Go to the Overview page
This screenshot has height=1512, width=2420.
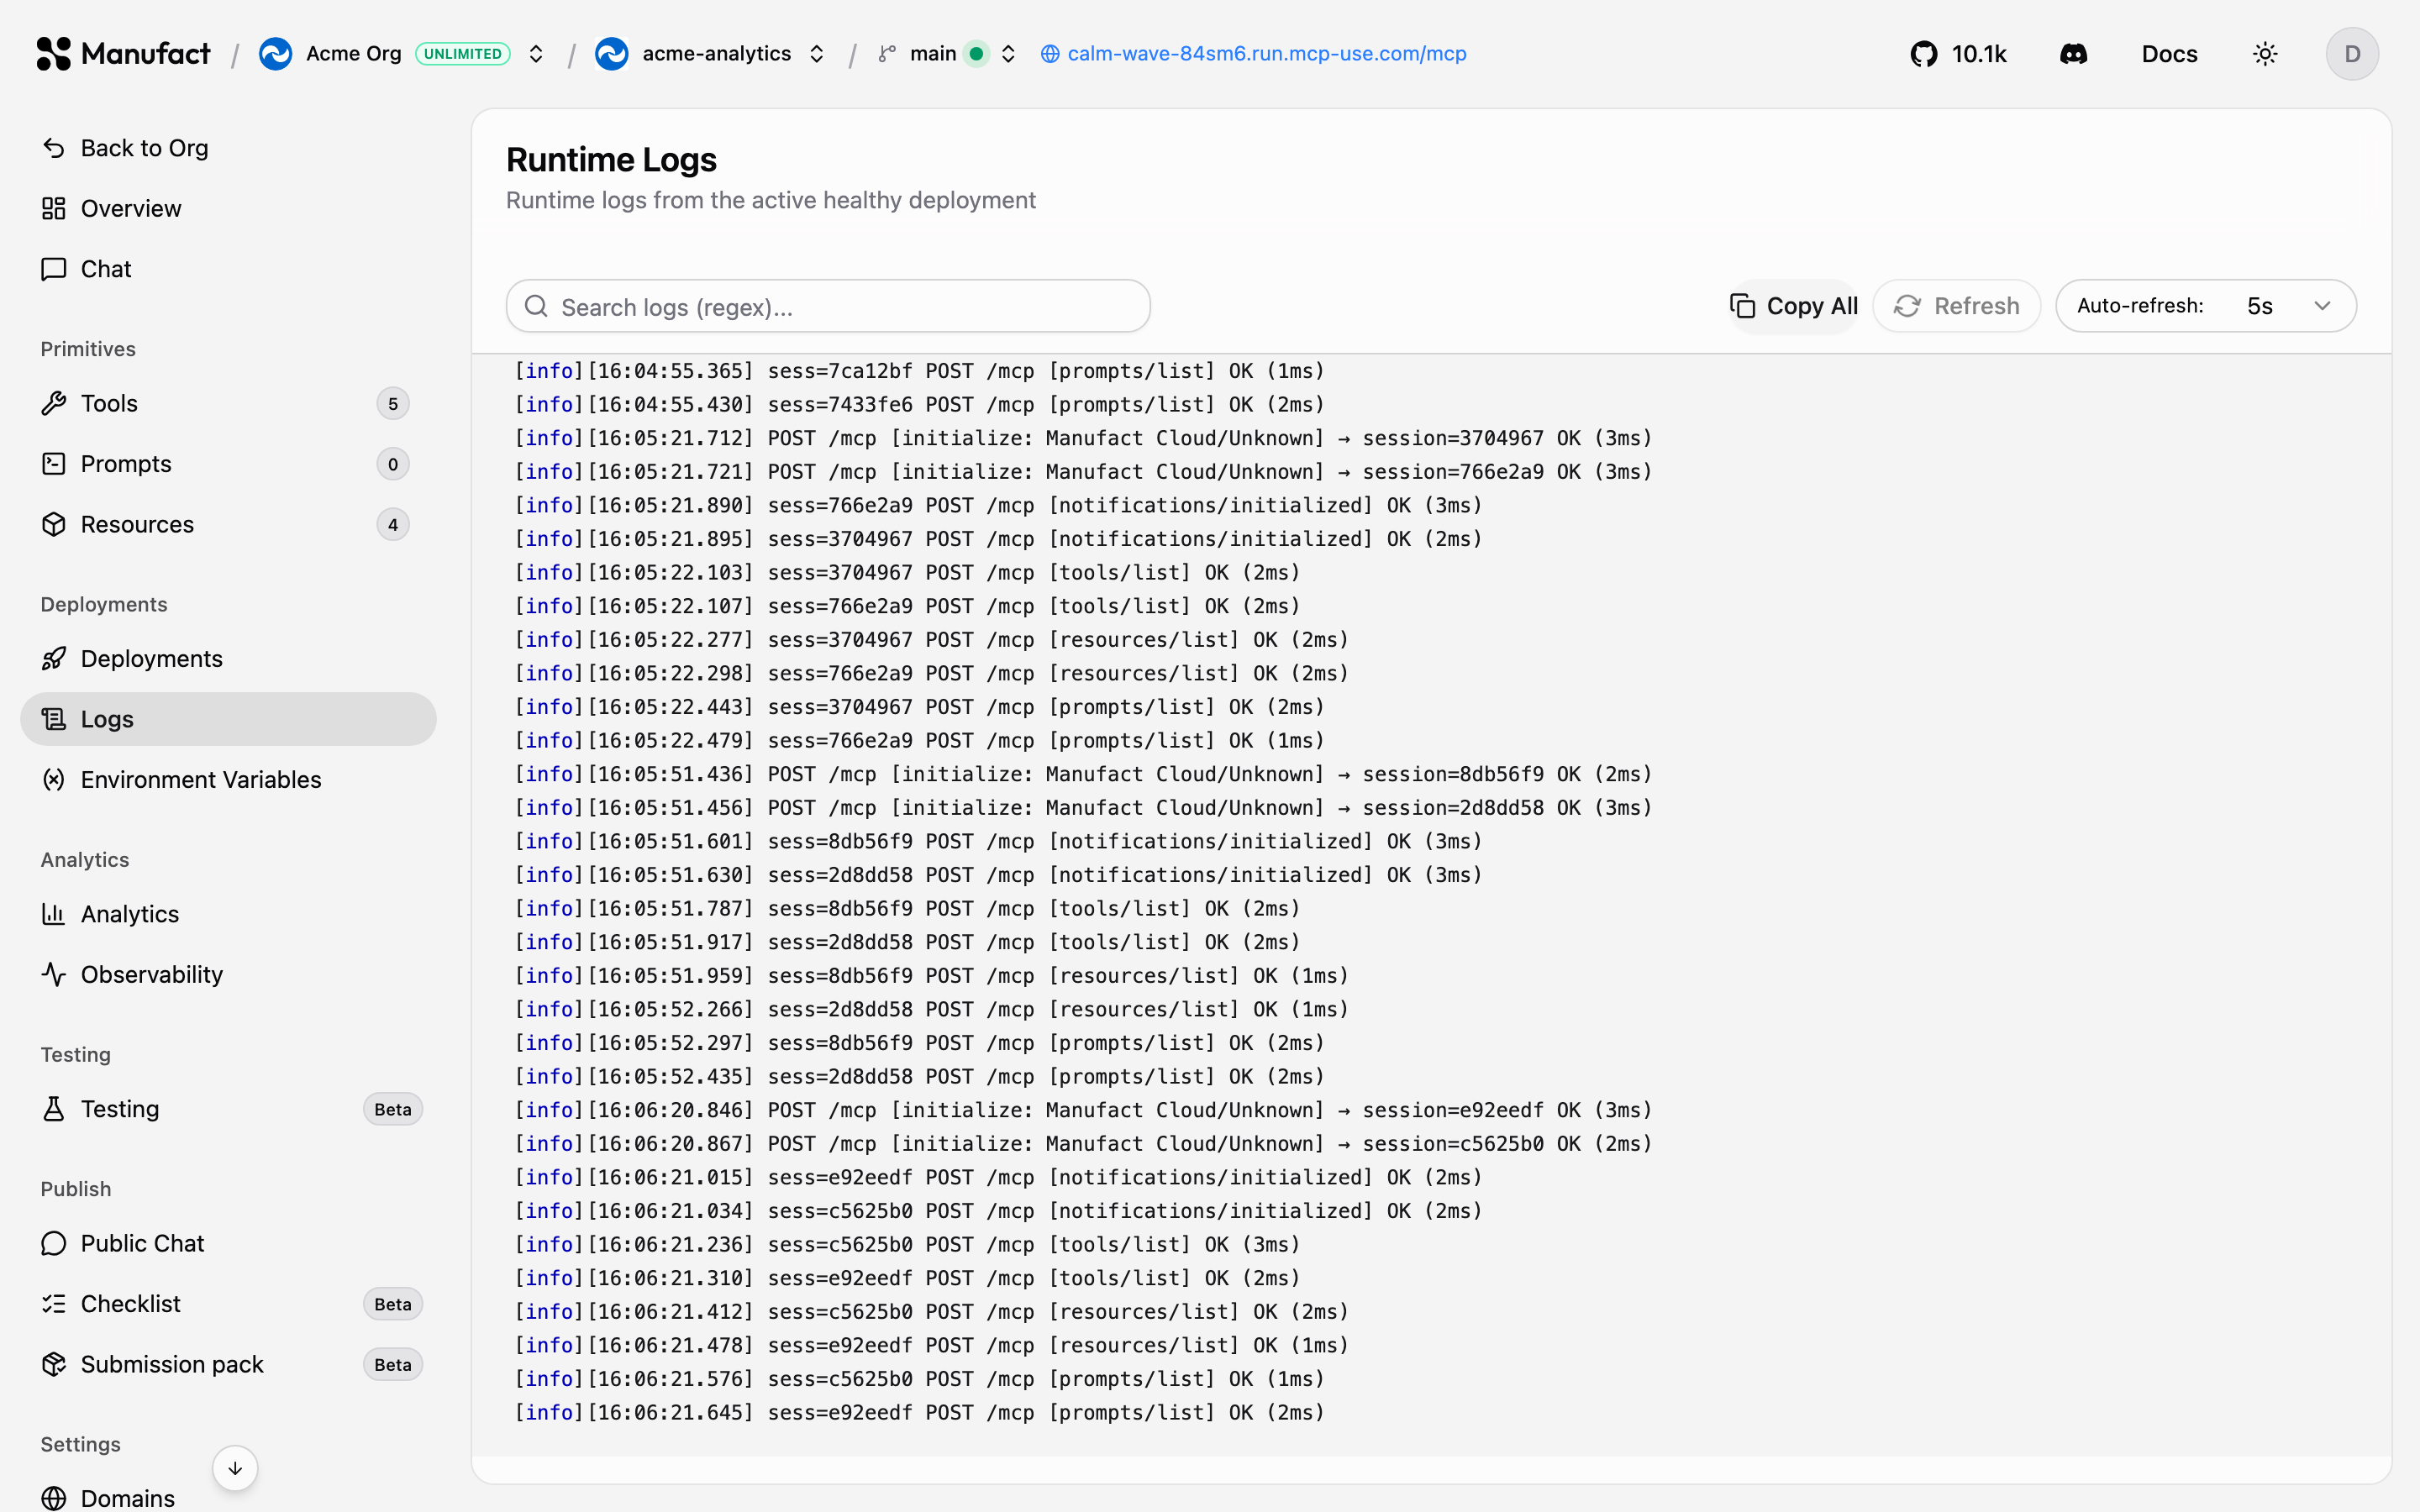(228, 208)
